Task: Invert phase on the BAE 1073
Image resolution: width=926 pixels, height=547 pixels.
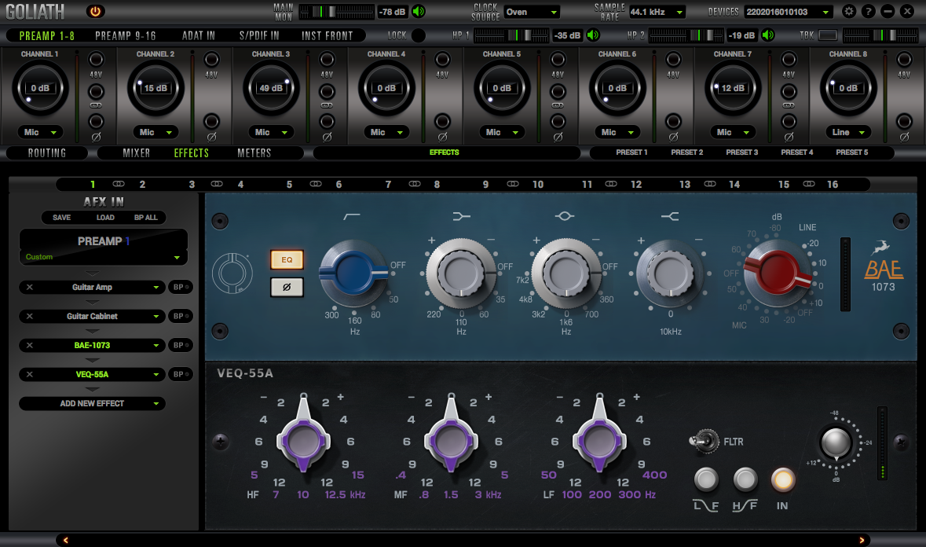Action: click(287, 287)
